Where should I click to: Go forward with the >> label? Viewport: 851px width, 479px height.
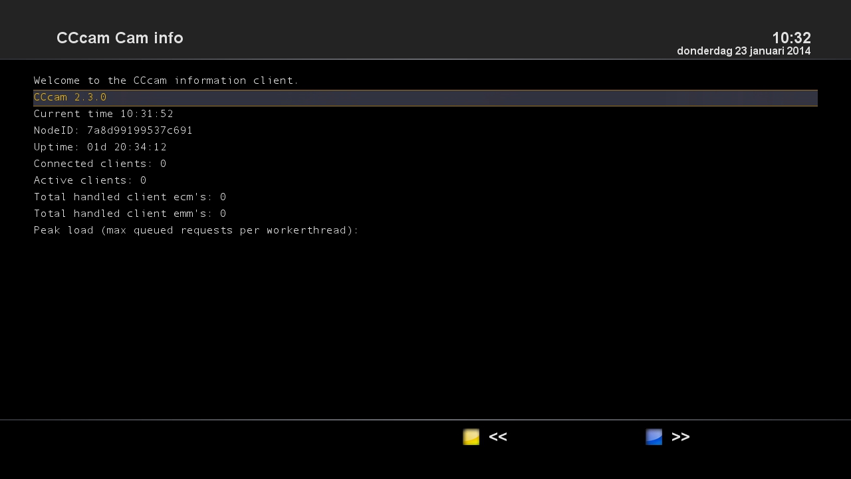click(681, 437)
